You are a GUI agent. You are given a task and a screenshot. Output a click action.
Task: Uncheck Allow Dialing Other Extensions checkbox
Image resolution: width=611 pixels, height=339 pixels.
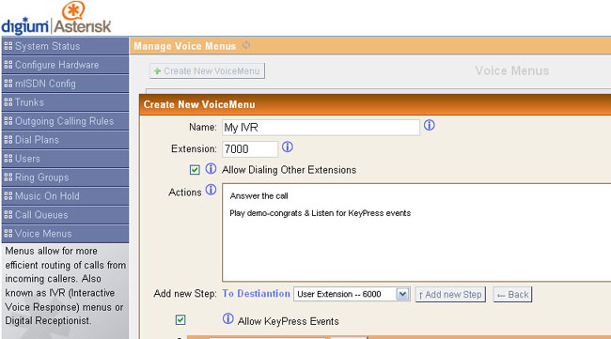pos(195,170)
